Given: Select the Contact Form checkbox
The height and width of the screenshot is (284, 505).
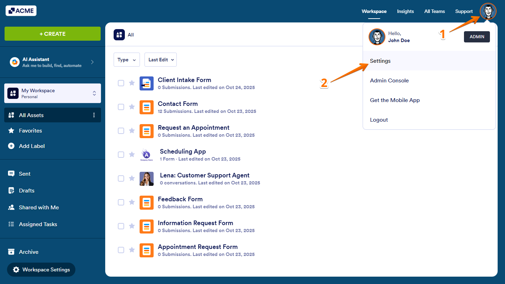Looking at the screenshot, I should click(x=121, y=107).
